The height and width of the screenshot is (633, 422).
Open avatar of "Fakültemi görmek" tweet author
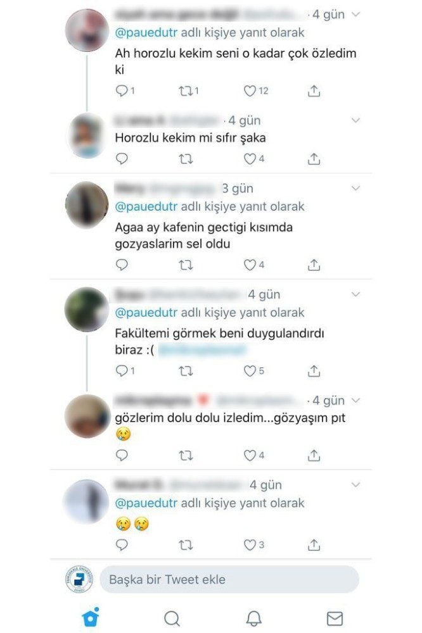click(87, 310)
